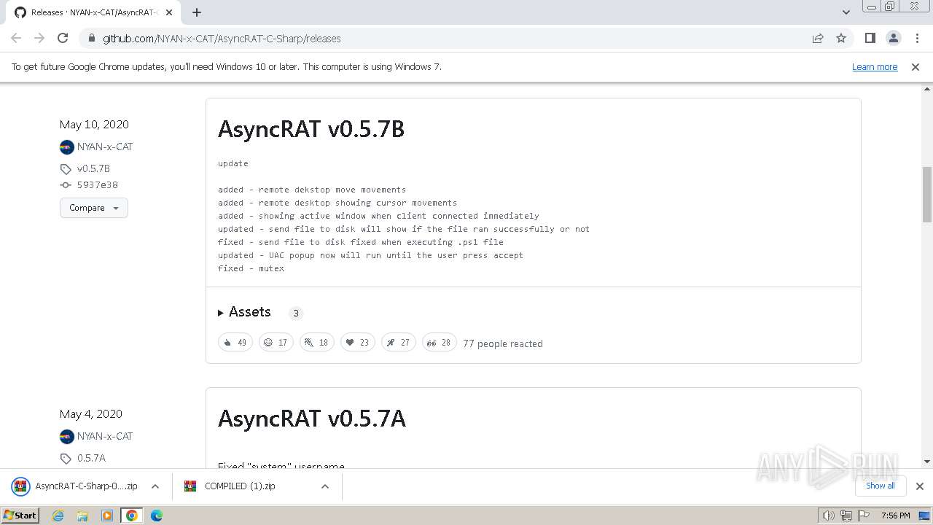Open the Chrome profile avatar menu

tap(893, 38)
